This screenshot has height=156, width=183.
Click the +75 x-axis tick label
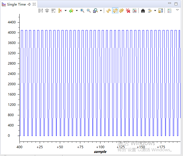click(x=80, y=147)
